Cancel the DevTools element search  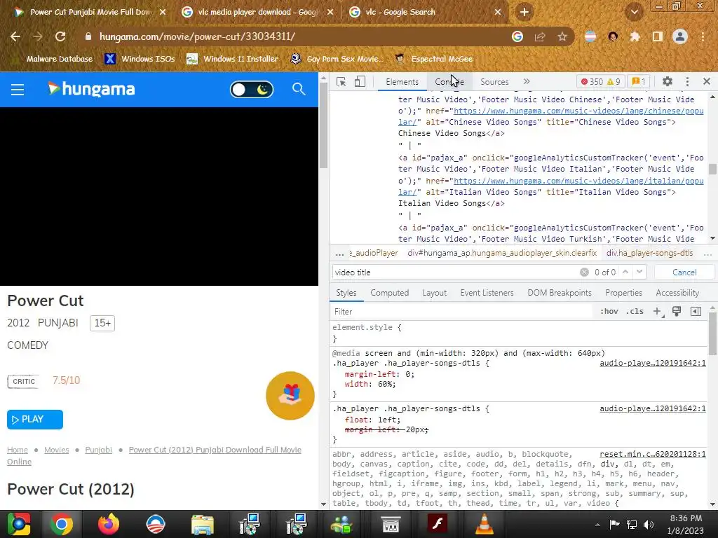pyautogui.click(x=684, y=273)
